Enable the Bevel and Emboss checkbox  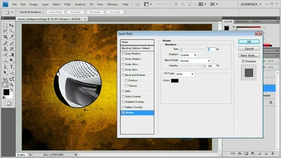(x=123, y=75)
